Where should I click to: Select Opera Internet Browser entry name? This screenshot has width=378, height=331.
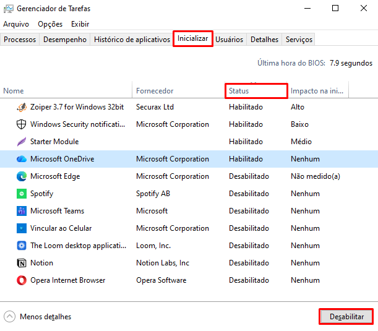click(67, 280)
